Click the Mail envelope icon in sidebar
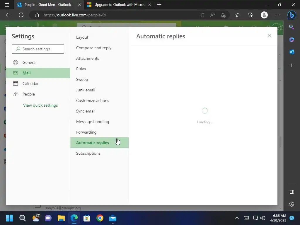This screenshot has width=300, height=225. coord(16,73)
